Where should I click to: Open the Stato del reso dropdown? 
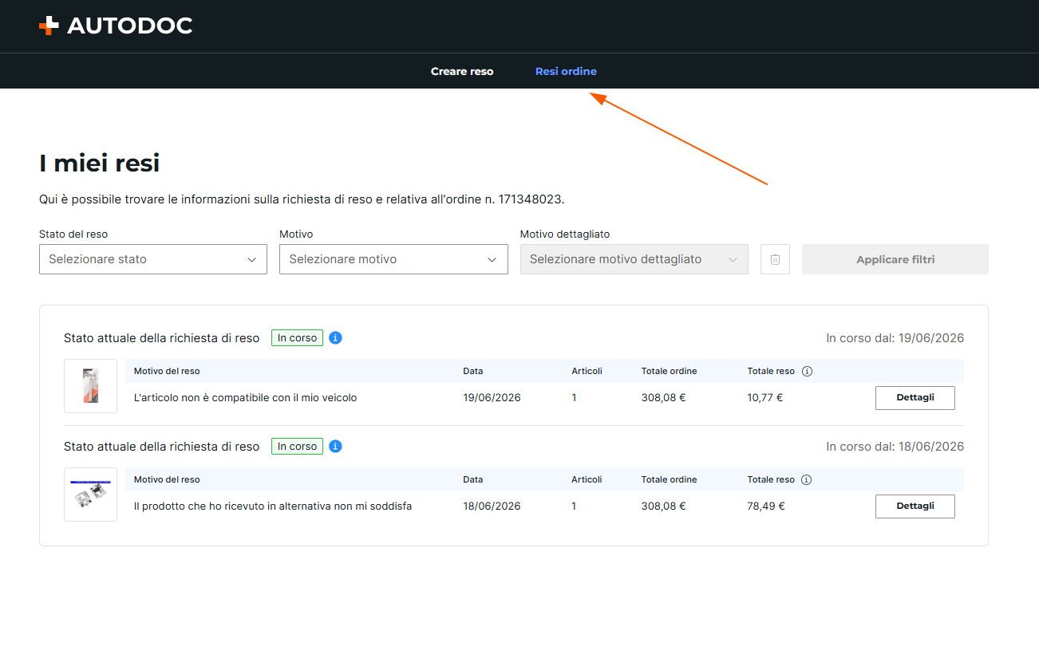coord(153,259)
